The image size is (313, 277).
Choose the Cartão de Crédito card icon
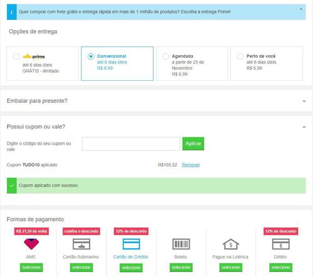pyautogui.click(x=131, y=244)
